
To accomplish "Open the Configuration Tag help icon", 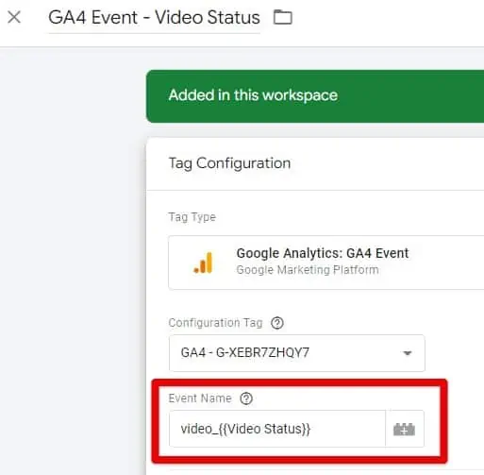I will point(277,323).
